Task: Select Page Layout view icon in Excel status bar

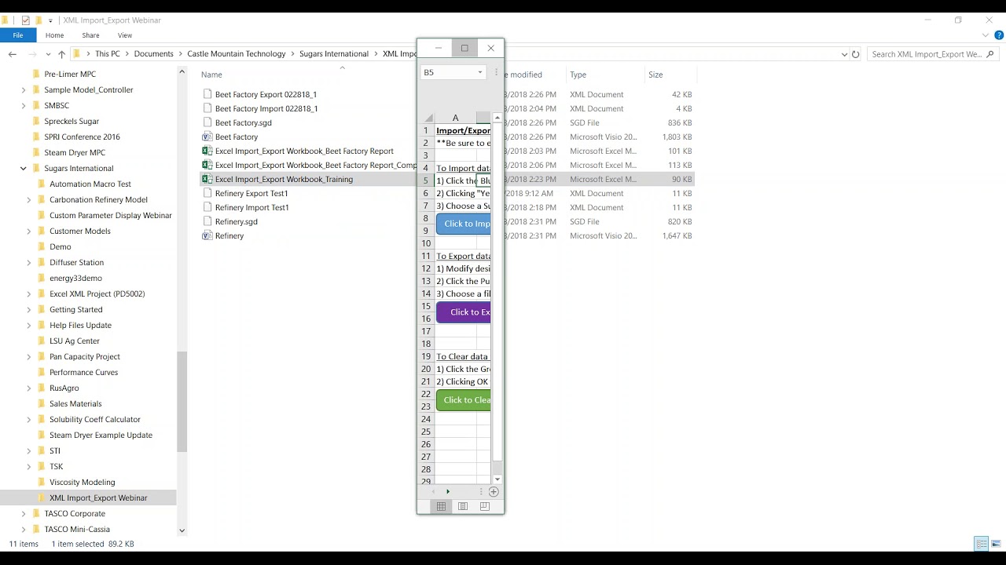Action: (x=463, y=506)
